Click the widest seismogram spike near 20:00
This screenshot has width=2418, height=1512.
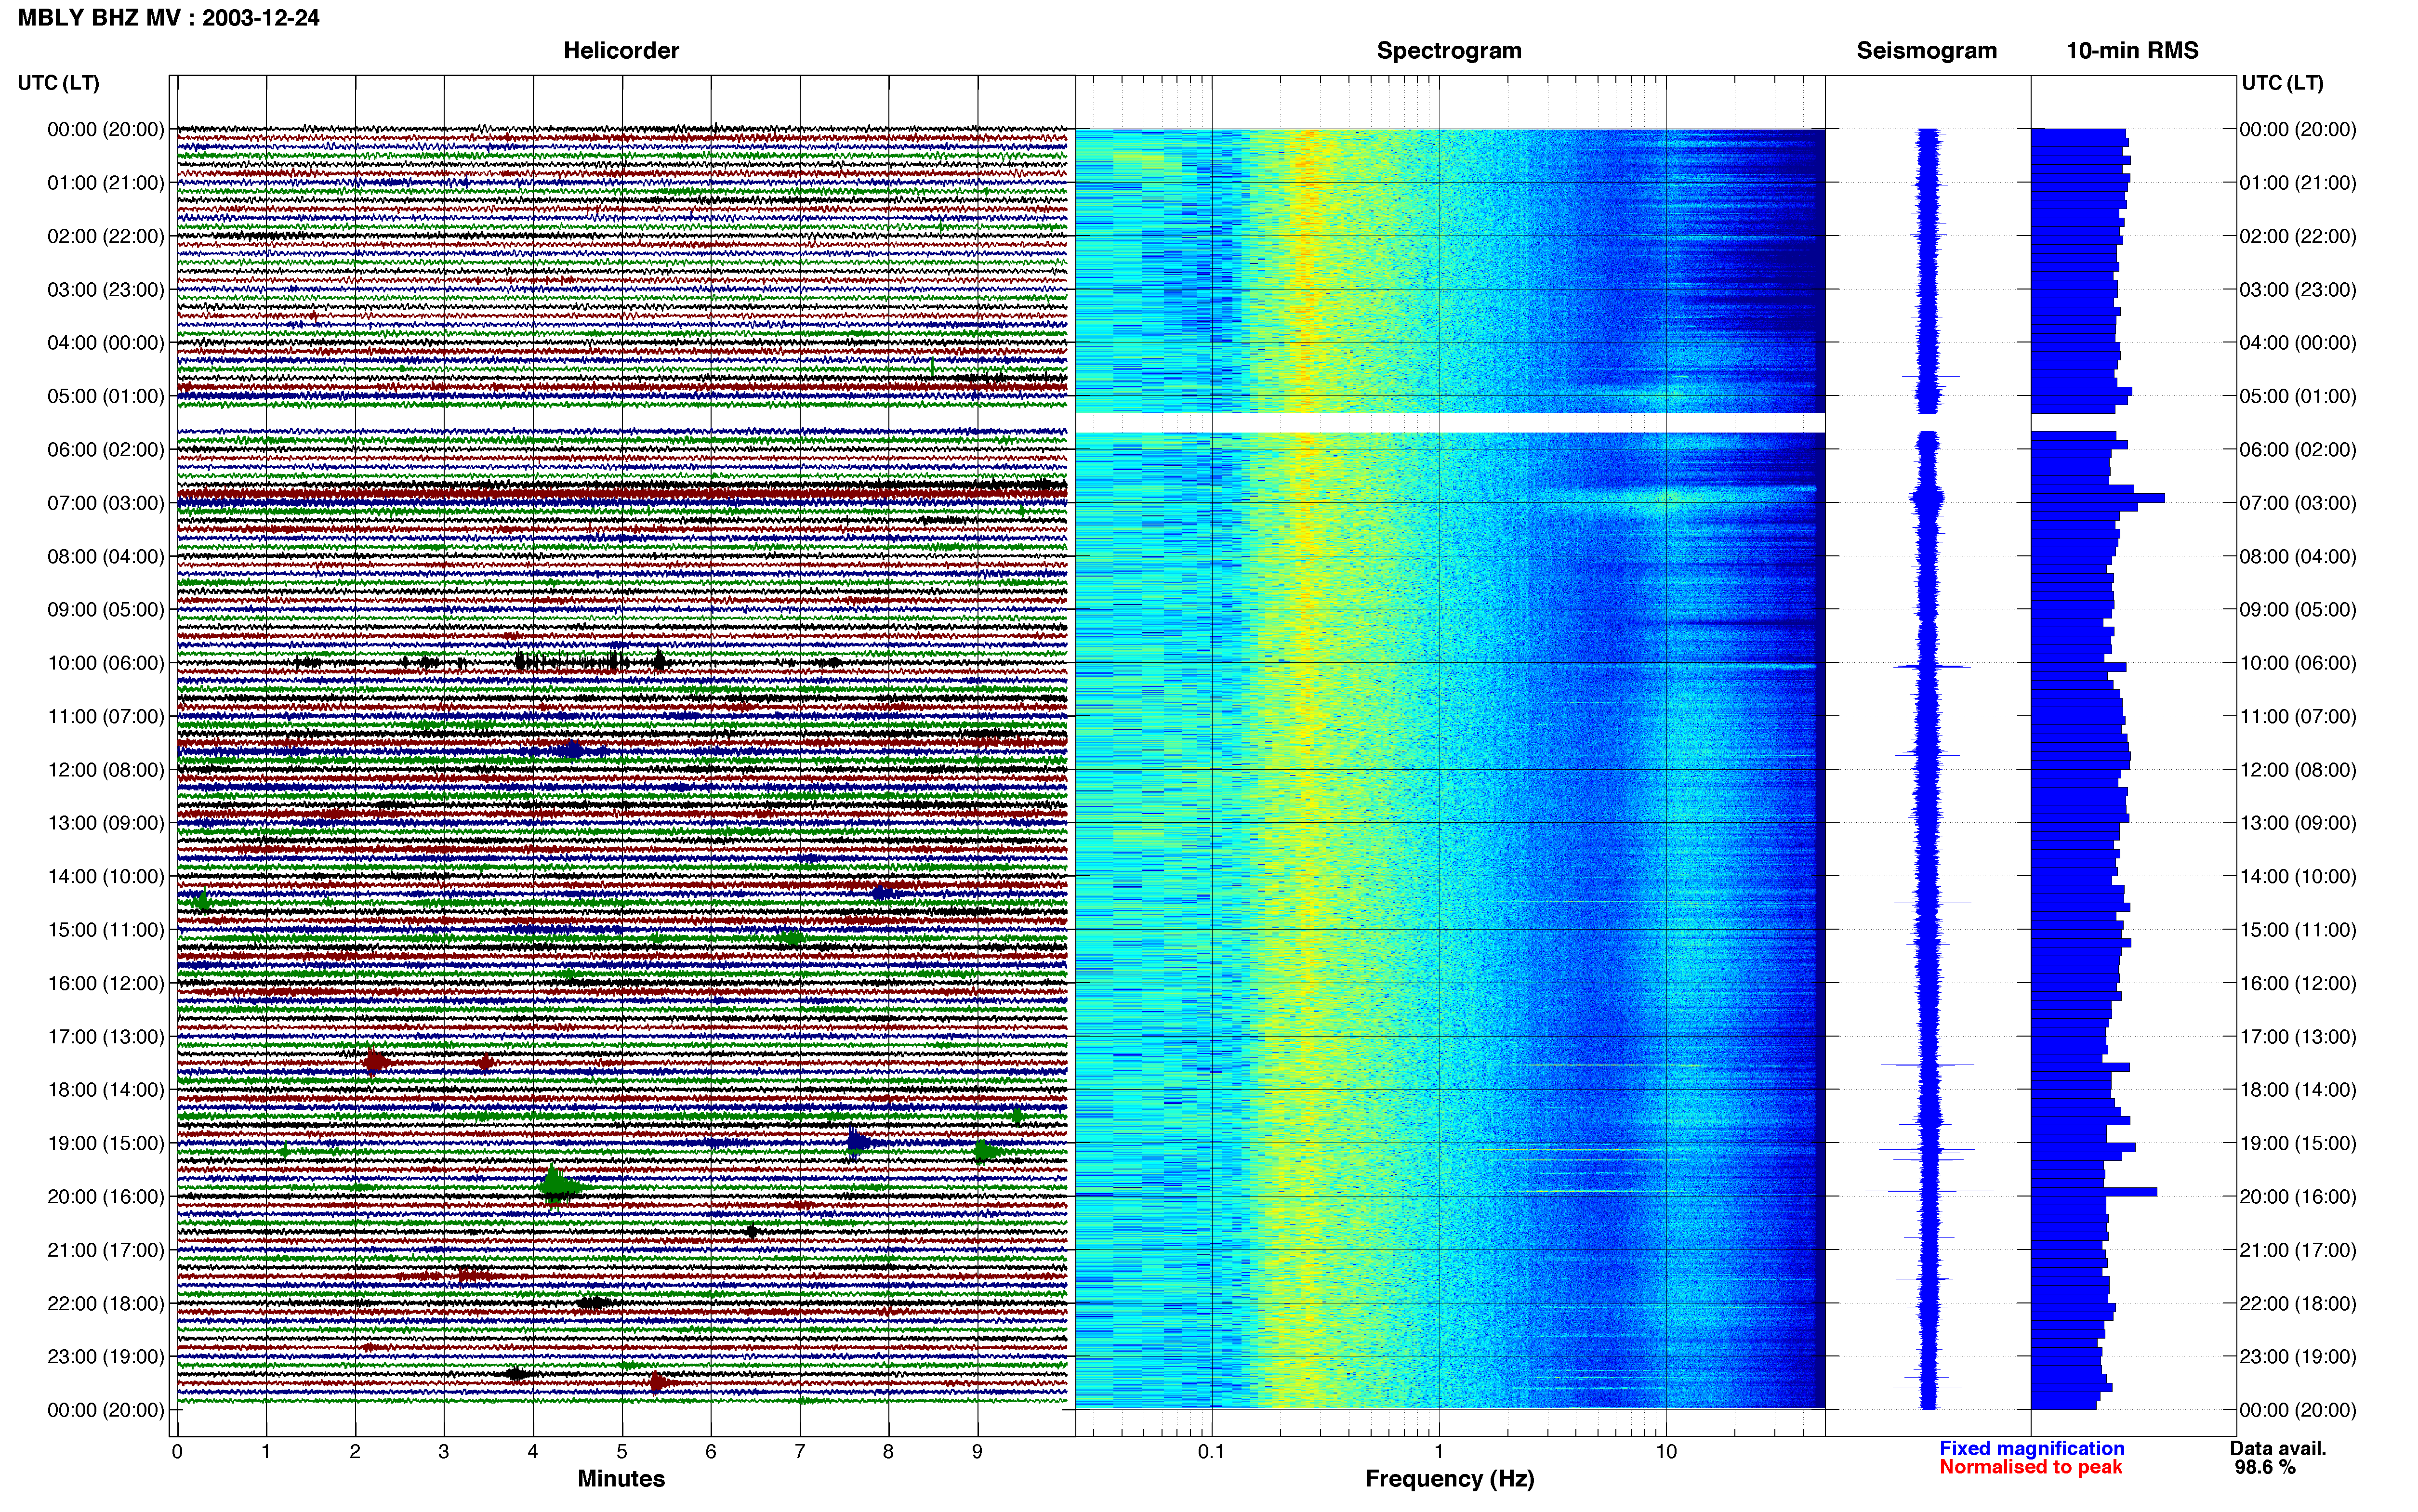(x=1928, y=1191)
